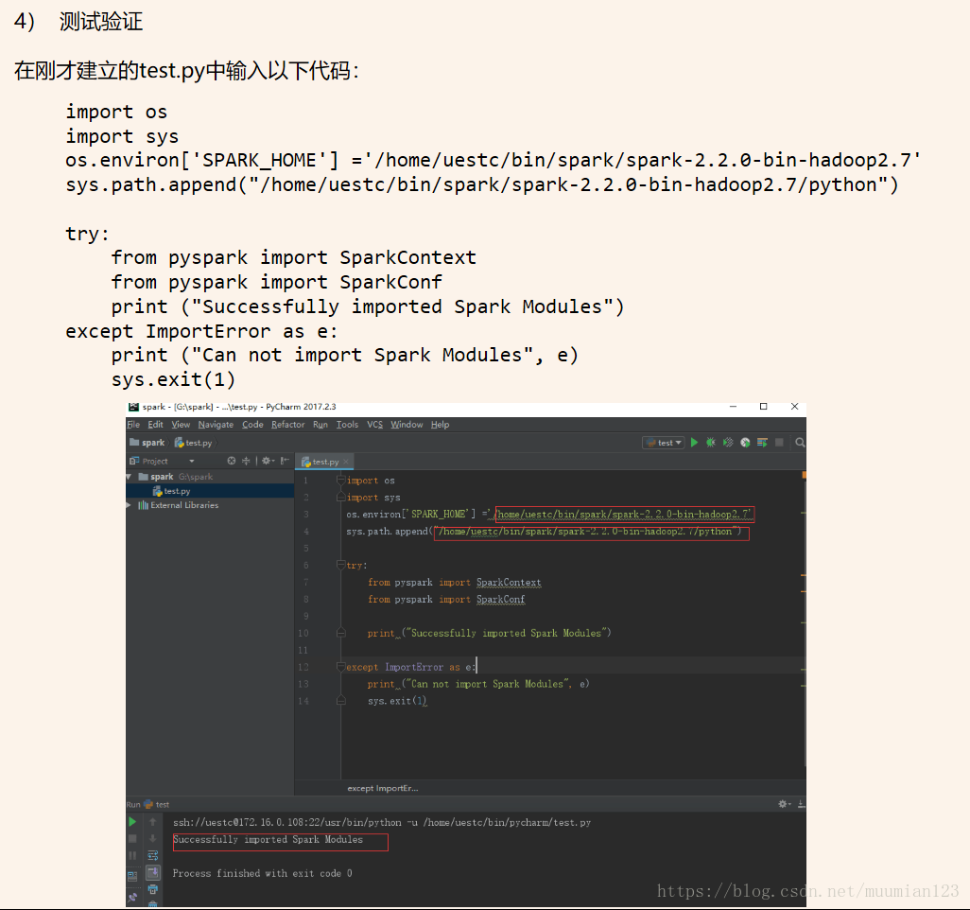Click SparkConf in the editor code
The height and width of the screenshot is (910, 970).
[500, 599]
